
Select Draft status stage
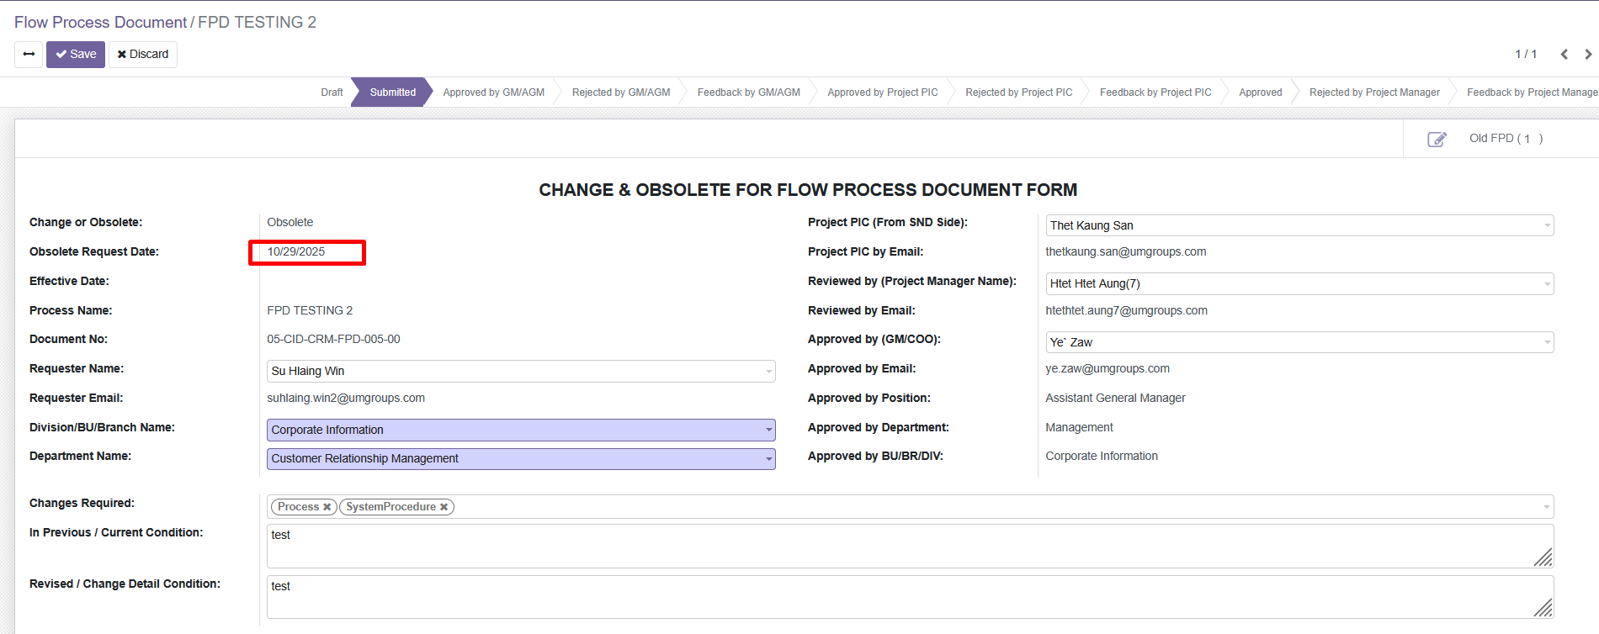tap(332, 92)
